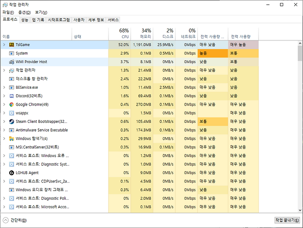The height and width of the screenshot is (228, 303).
Task: Click TslGame disk value 25.9MB/s
Action: 164,45
